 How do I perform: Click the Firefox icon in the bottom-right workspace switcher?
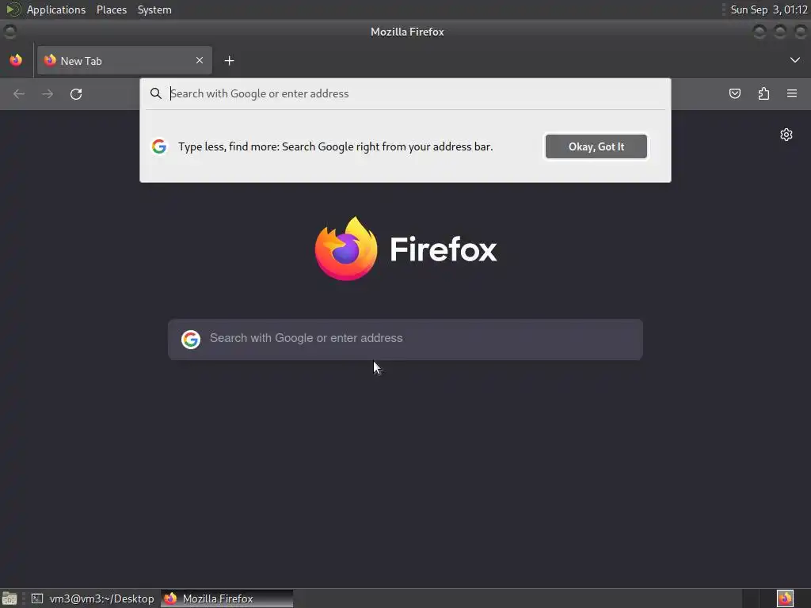point(785,598)
